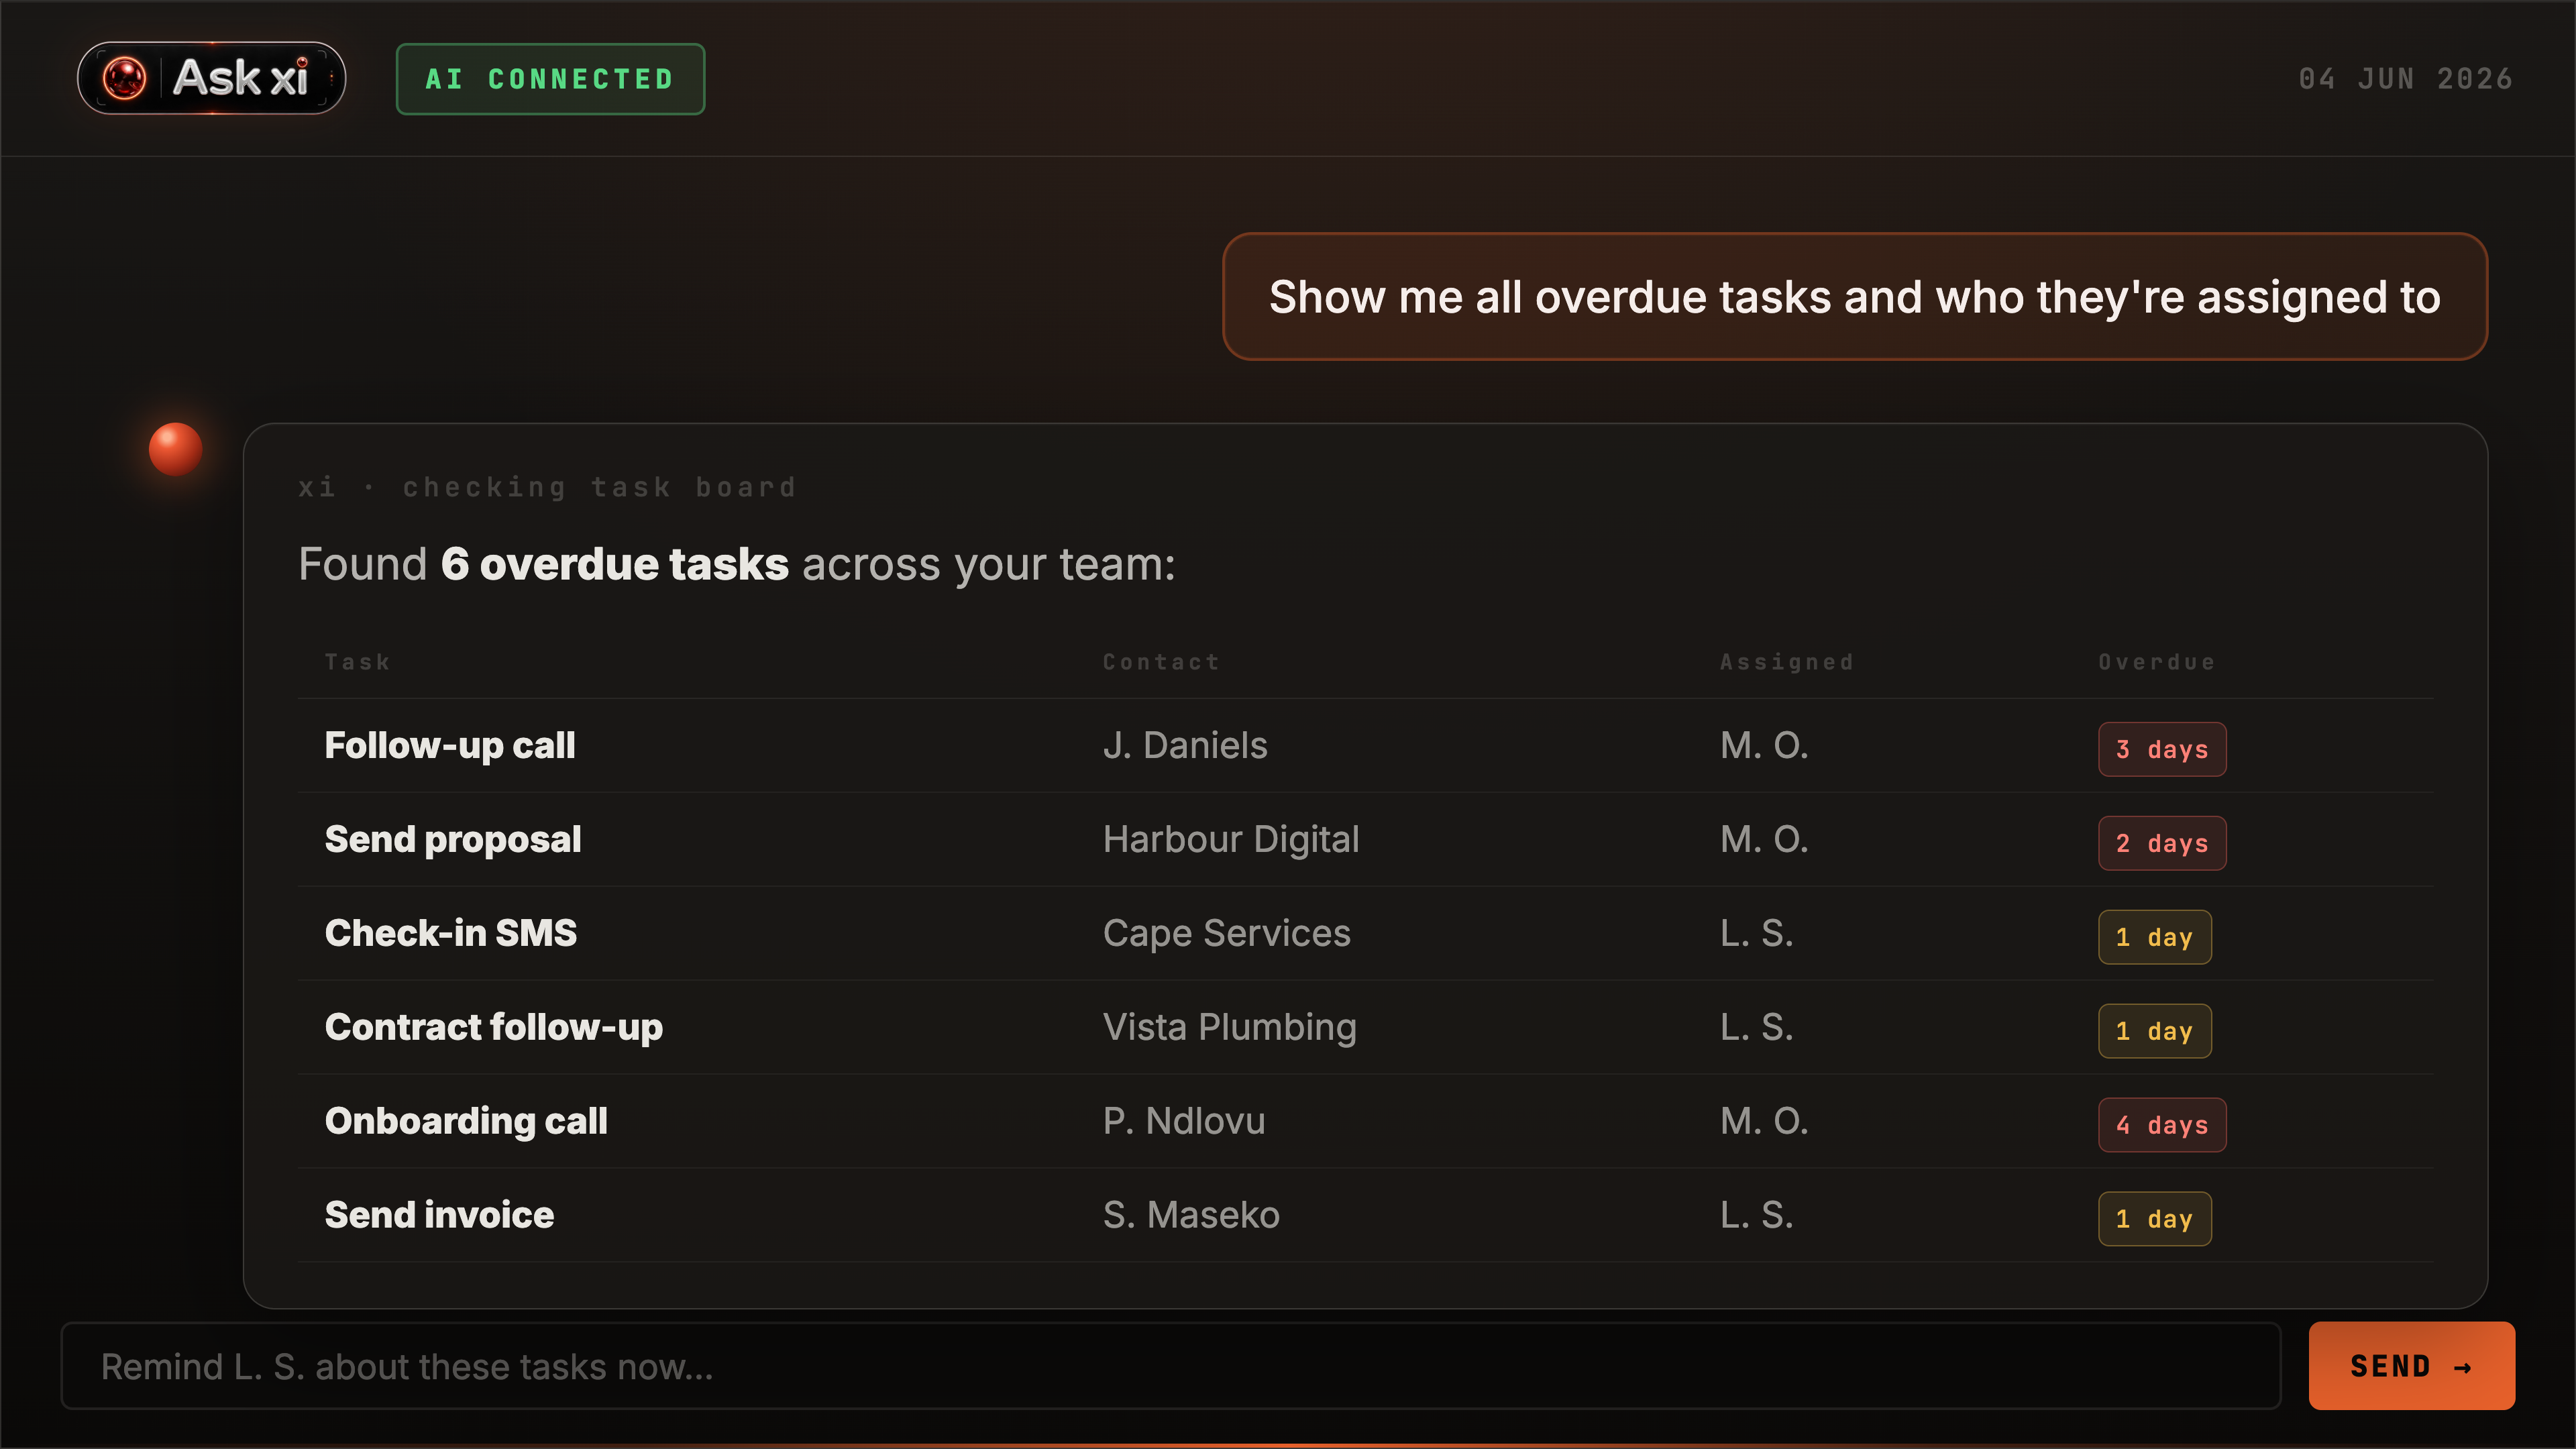Click the Ask xi logo button
The height and width of the screenshot is (1449, 2576).
[212, 78]
